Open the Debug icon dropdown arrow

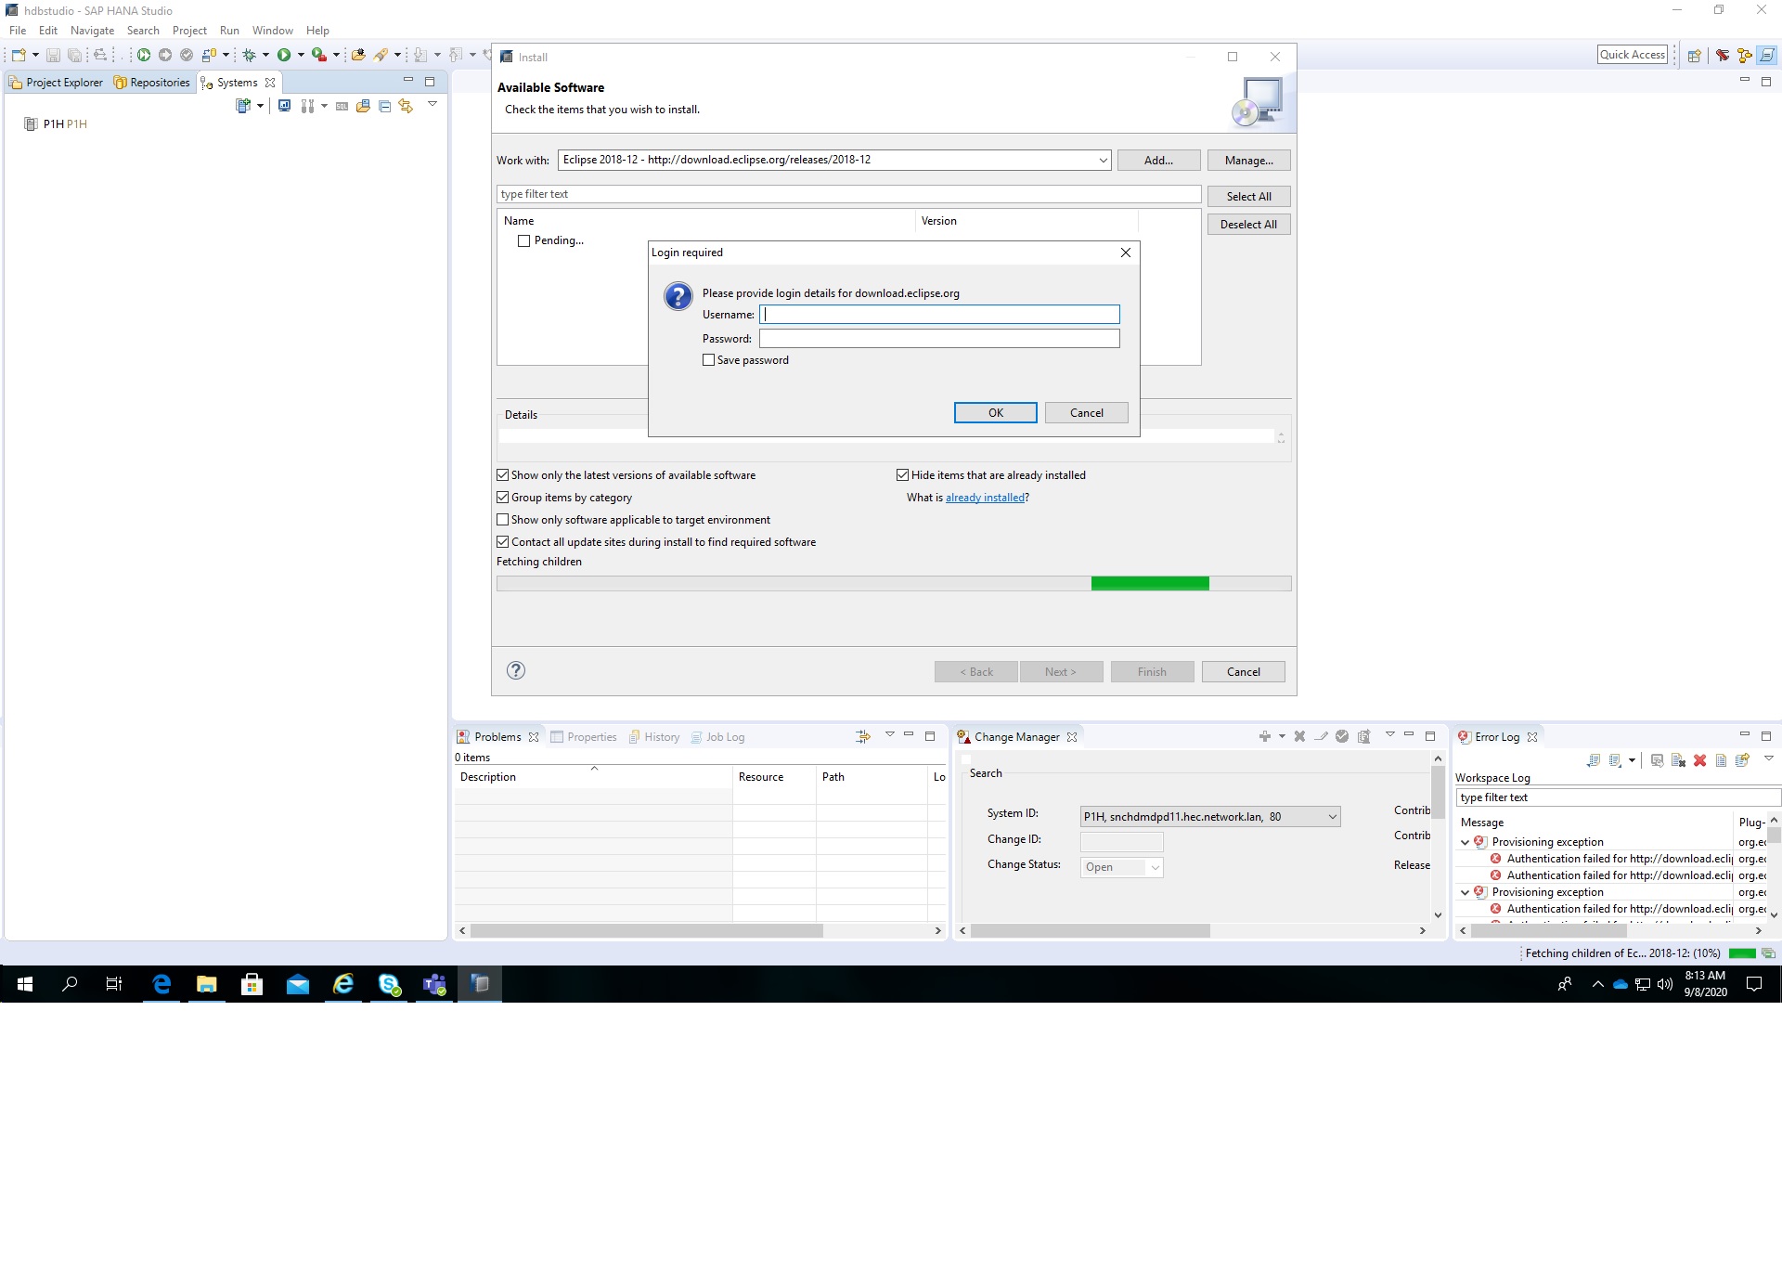point(265,55)
